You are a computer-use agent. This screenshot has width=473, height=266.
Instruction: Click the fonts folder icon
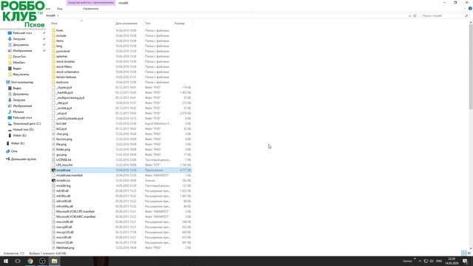53,30
